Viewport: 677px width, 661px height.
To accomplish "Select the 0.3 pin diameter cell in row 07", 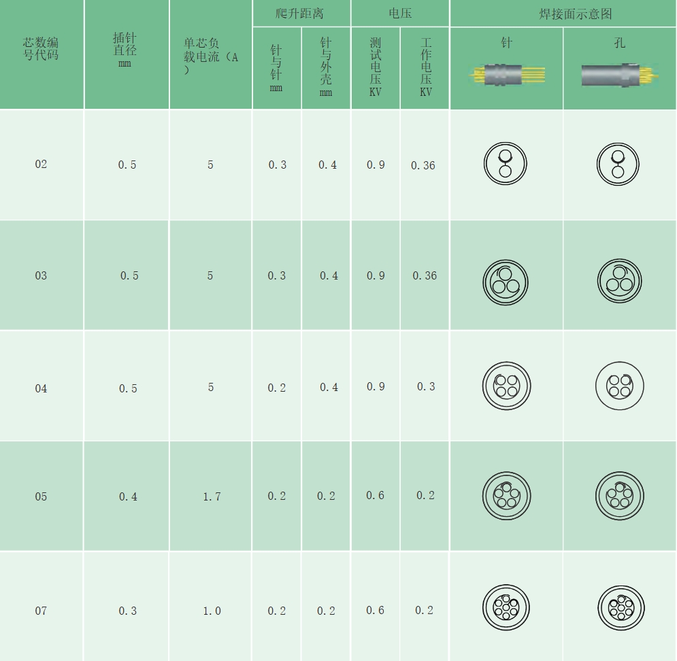I will (x=128, y=611).
